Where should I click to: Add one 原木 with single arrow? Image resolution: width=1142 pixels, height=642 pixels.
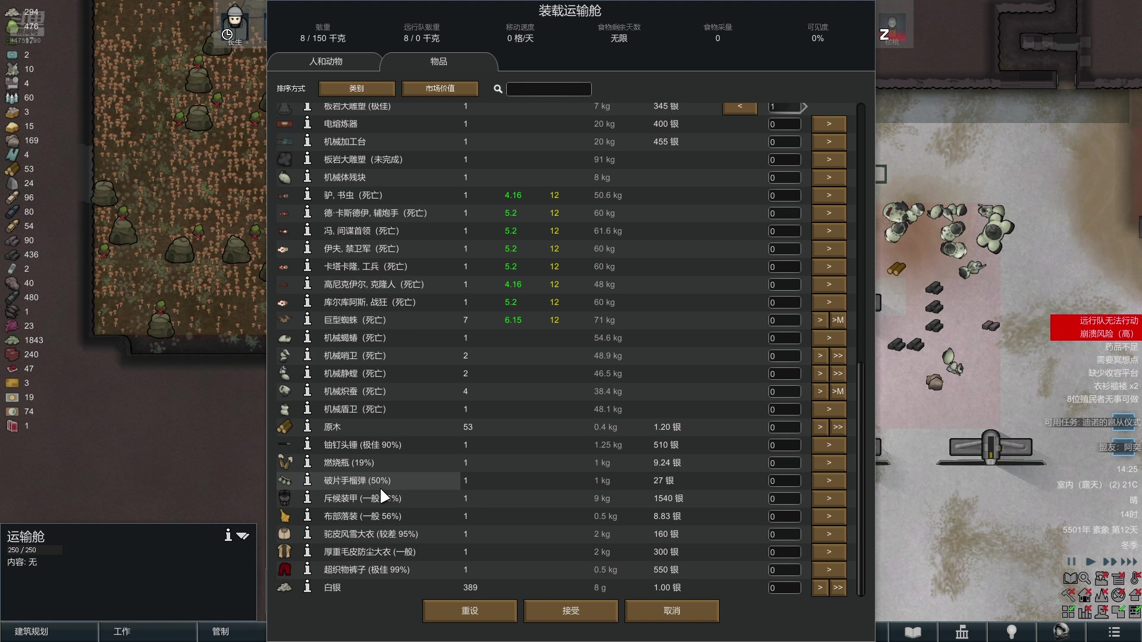click(x=820, y=427)
